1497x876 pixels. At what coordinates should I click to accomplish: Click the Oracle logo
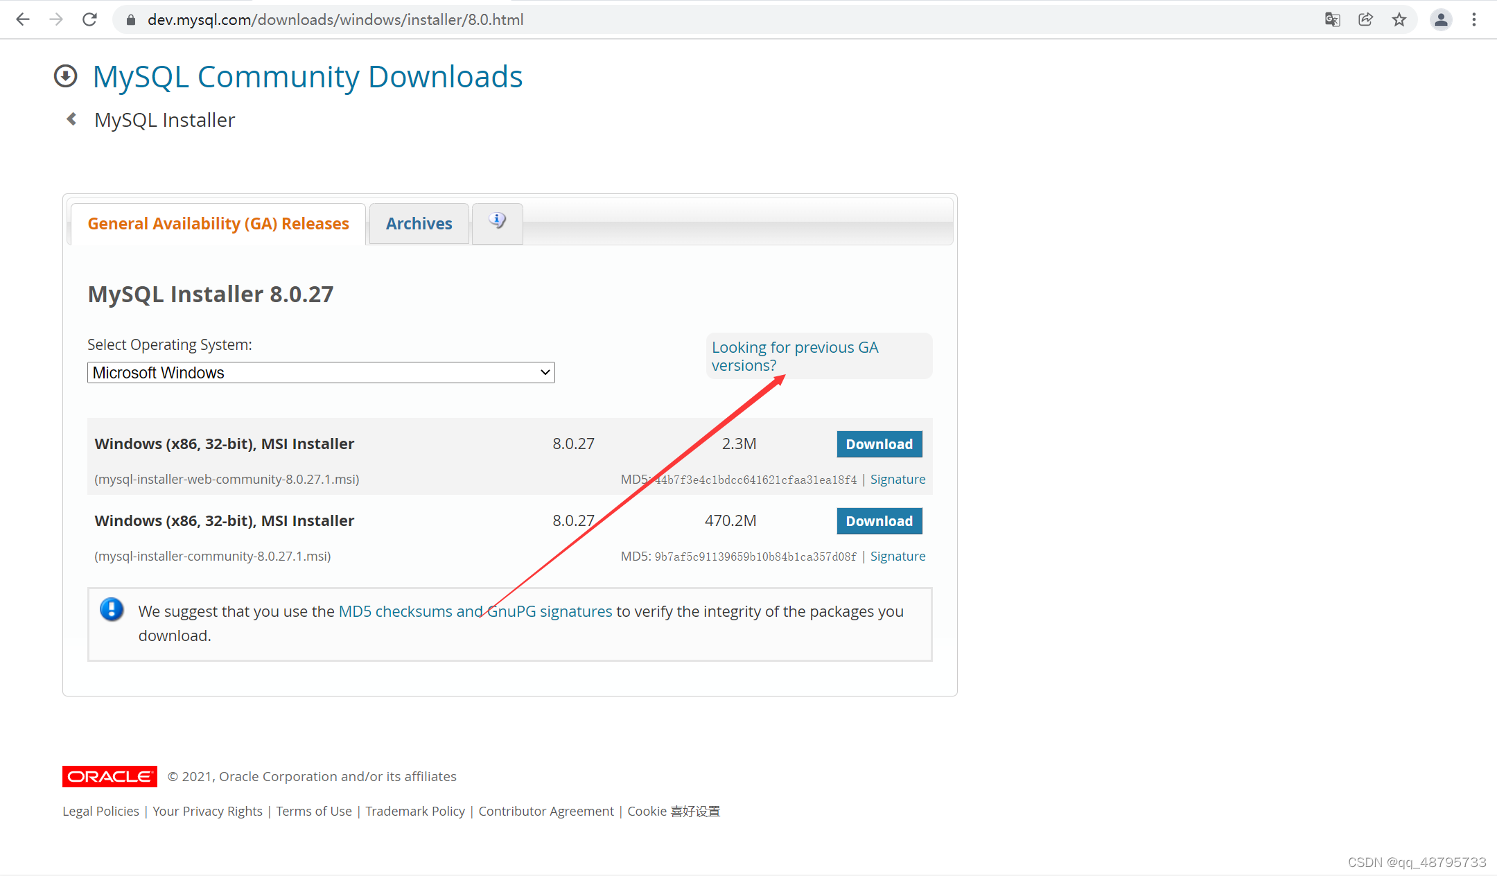coord(110,776)
